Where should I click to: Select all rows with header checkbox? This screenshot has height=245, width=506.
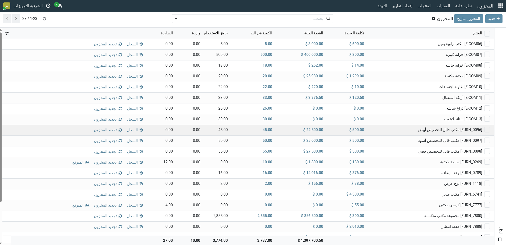tap(487, 33)
